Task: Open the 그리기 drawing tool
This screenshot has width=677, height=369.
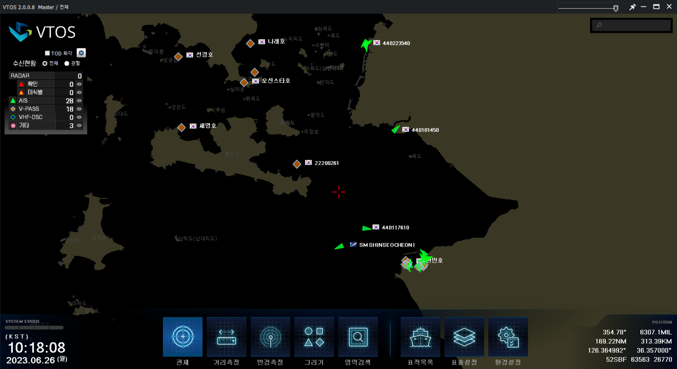Action: 314,337
